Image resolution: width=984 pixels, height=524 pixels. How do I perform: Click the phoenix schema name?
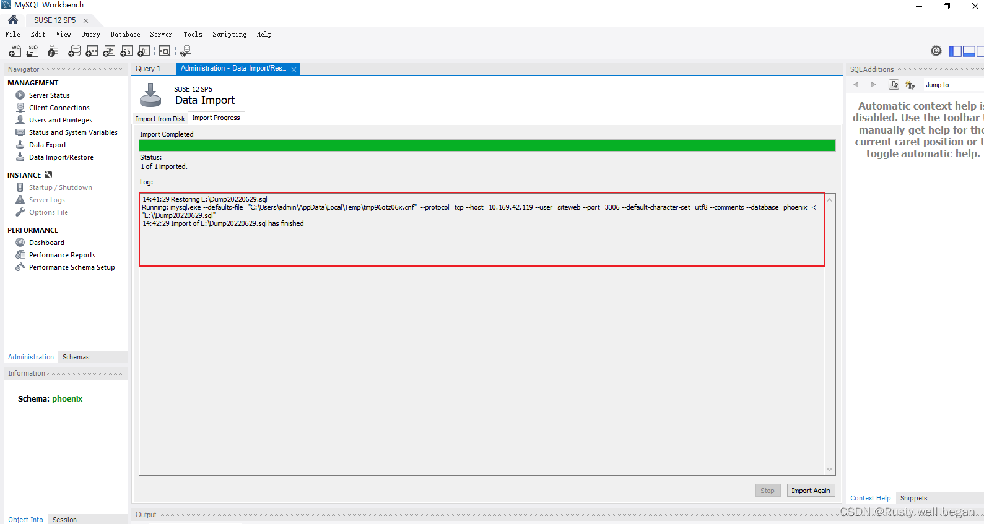[67, 399]
